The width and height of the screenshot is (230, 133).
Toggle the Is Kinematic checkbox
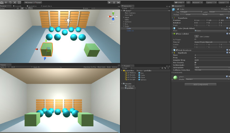tap(195, 65)
